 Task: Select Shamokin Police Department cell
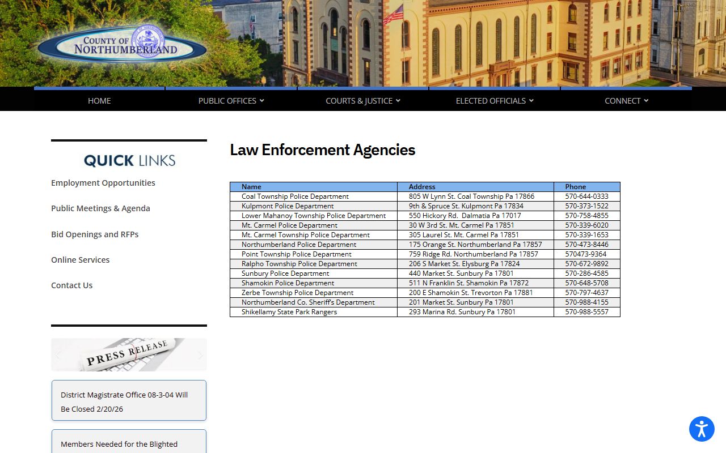click(314, 283)
